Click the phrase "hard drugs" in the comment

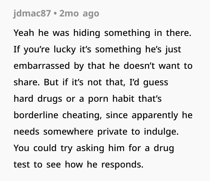coord(34,99)
